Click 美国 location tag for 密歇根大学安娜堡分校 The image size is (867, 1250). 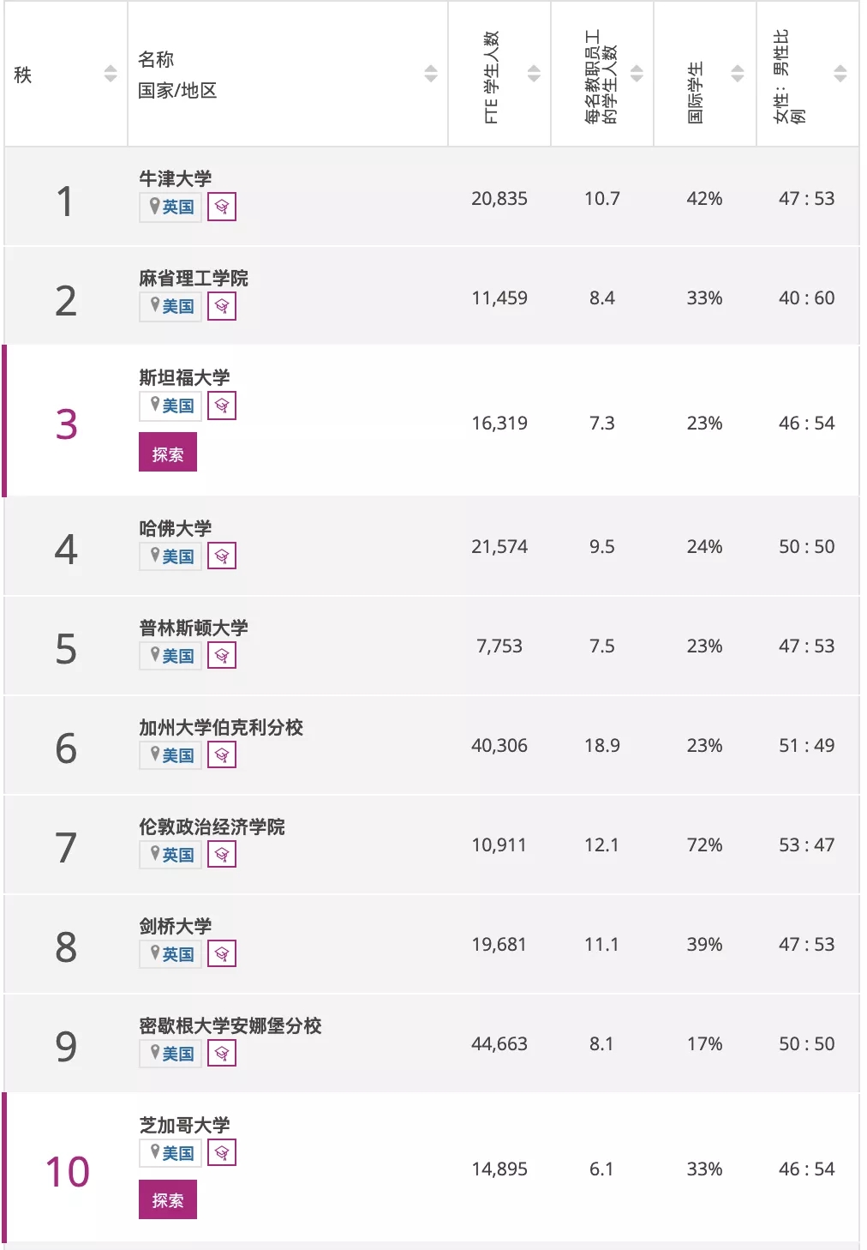(x=170, y=1054)
